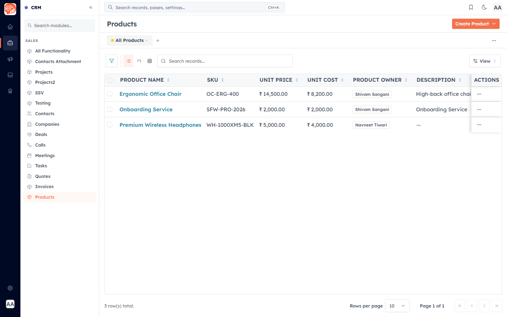Image resolution: width=507 pixels, height=317 pixels.
Task: Open the Rows per page dropdown
Action: click(x=398, y=306)
